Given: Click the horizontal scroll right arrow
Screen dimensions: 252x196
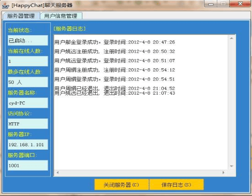Looking at the screenshot, I should point(224,173).
